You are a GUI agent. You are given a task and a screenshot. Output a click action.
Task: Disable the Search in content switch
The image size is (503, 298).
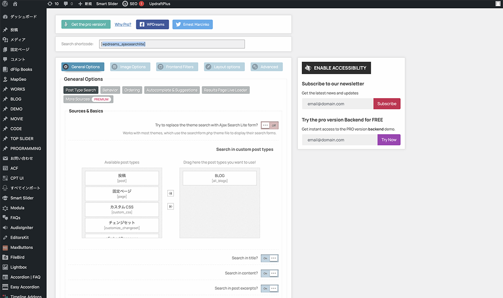click(x=270, y=273)
